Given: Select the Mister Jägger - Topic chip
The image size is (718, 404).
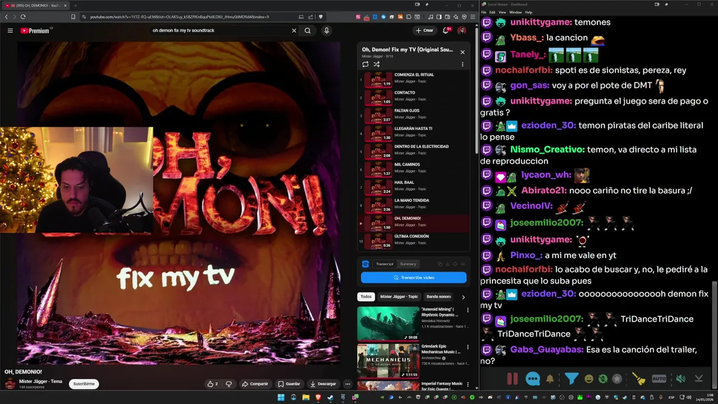Looking at the screenshot, I should pos(399,297).
